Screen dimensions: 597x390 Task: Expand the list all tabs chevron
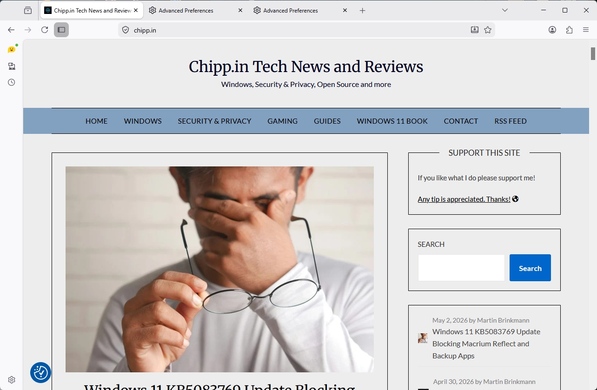505,10
